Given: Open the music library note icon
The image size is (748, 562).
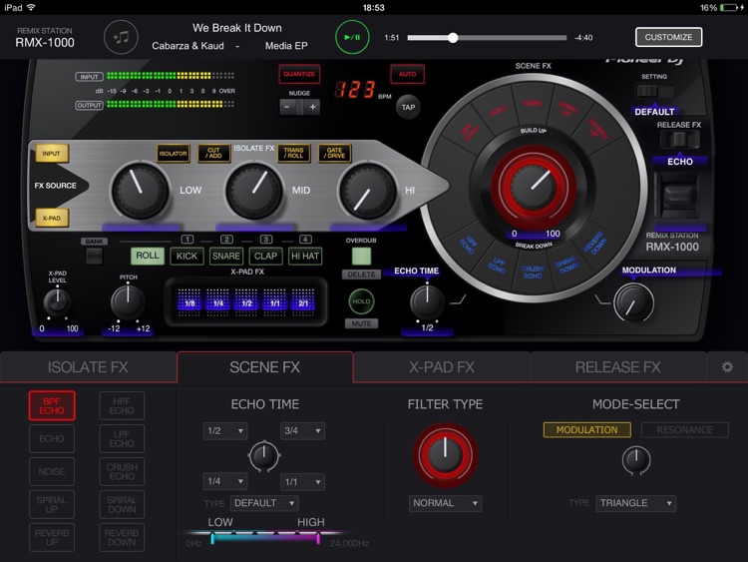Looking at the screenshot, I should click(x=121, y=37).
